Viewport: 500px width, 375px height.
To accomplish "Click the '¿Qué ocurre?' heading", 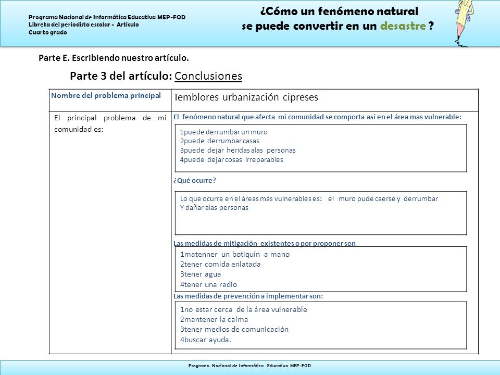I will [x=194, y=181].
